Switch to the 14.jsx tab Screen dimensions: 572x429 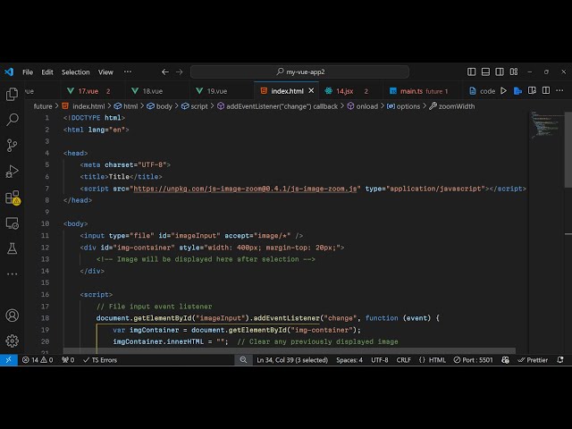(x=344, y=91)
